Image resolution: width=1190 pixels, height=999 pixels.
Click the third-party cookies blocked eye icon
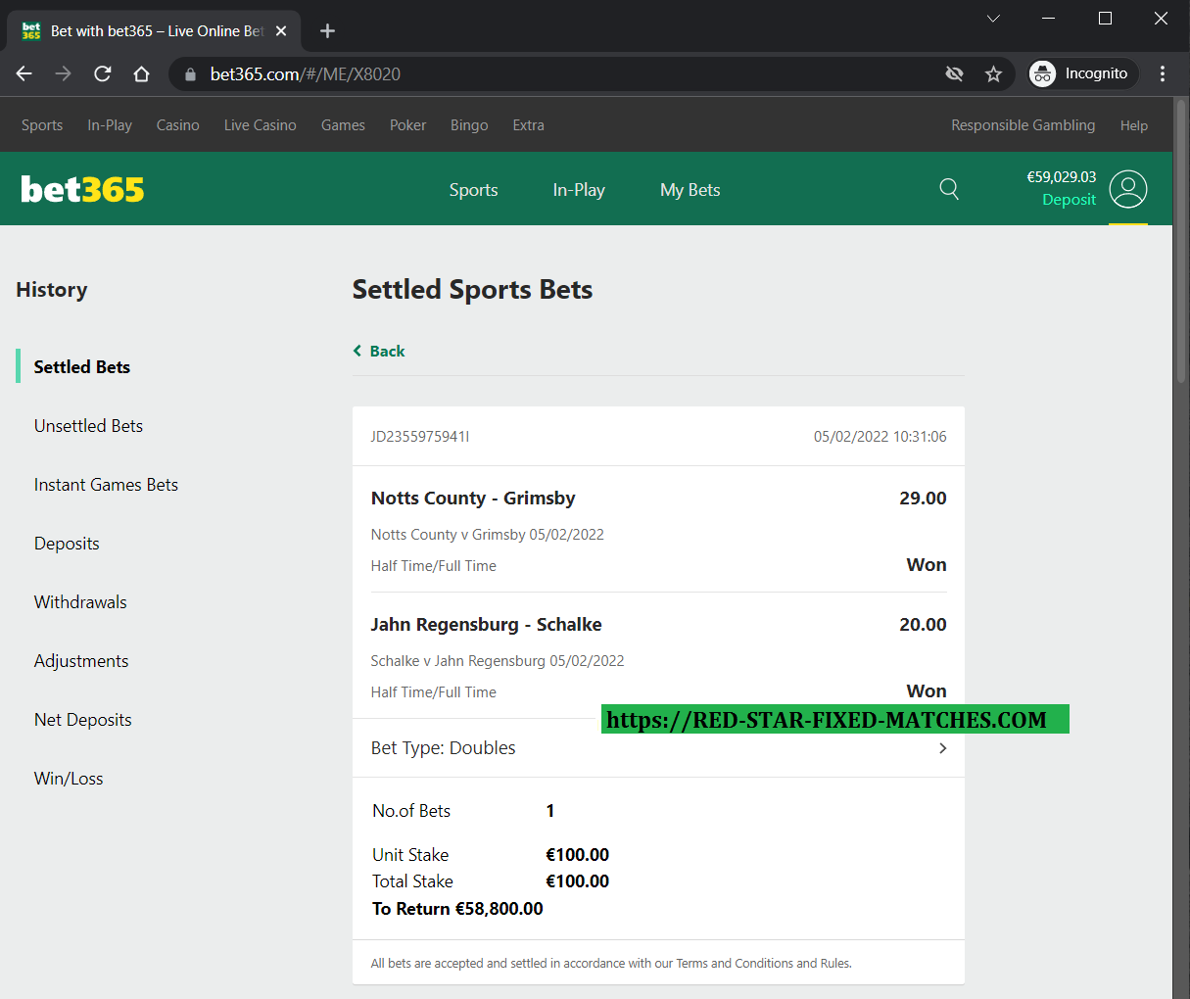(x=954, y=74)
